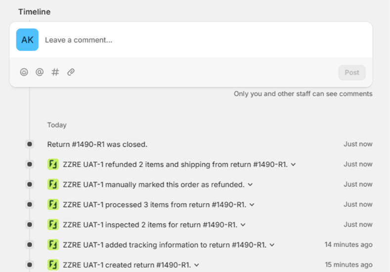
Task: Expand processed 3 items event details
Action: [x=252, y=205]
